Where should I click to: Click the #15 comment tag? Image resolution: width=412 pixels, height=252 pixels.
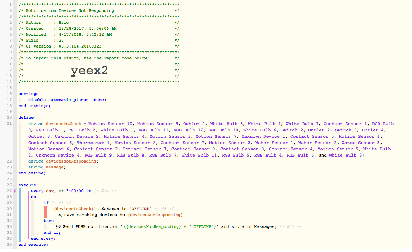click(290, 226)
